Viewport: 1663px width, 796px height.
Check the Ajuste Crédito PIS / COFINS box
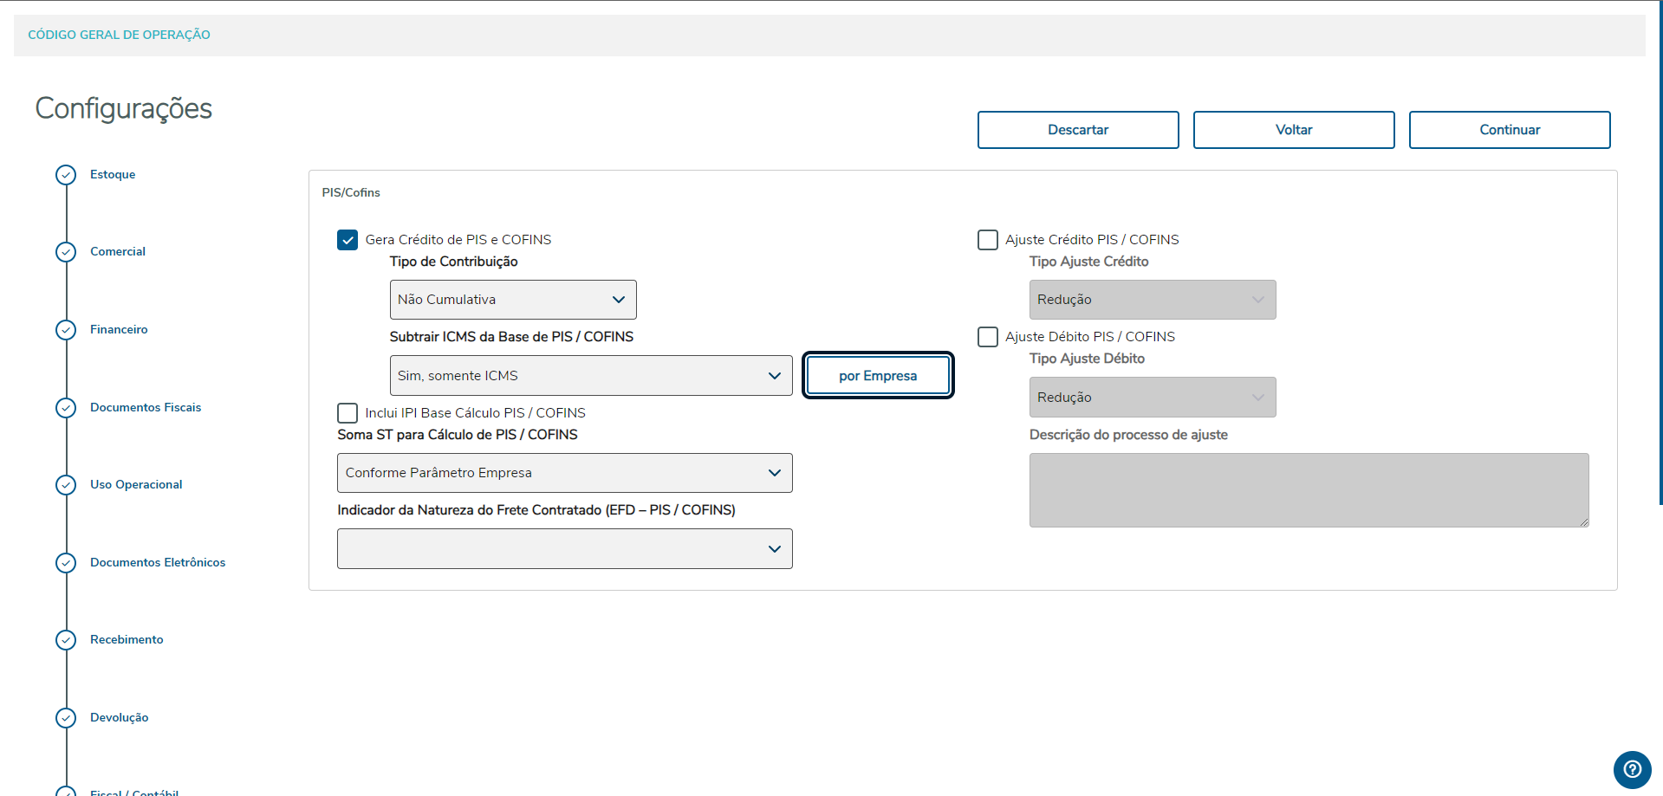[988, 240]
